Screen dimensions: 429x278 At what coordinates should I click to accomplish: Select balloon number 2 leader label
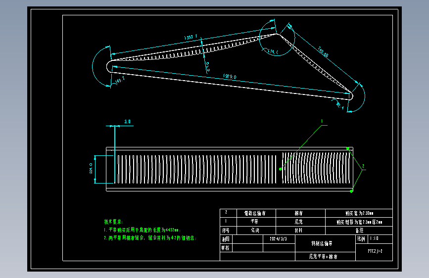(363, 166)
